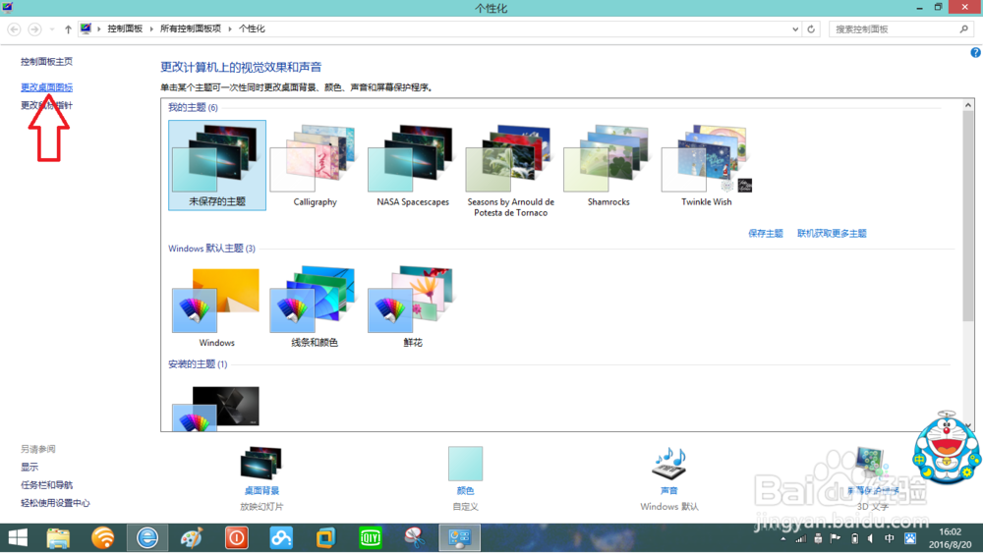The image size is (983, 555).
Task: Open the Screen Saver icon
Action: 872,464
